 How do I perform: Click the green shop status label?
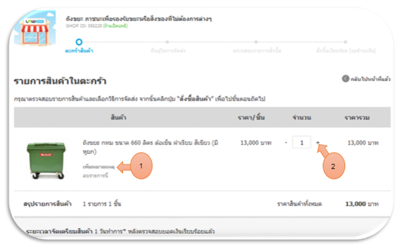point(116,26)
